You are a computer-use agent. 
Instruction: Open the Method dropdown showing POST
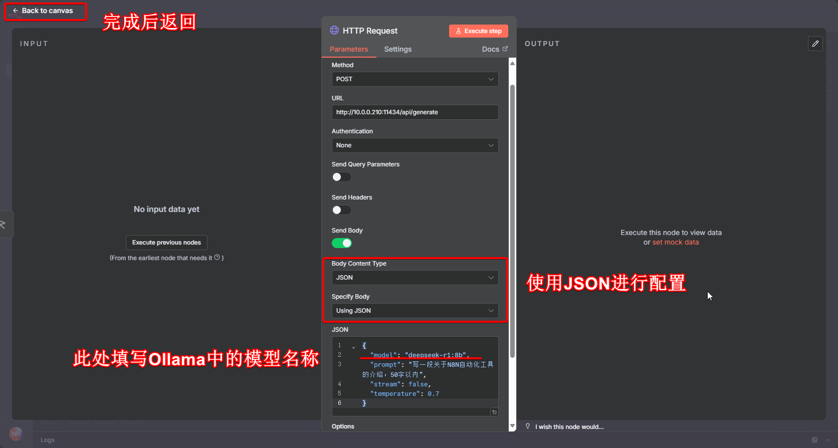point(414,79)
